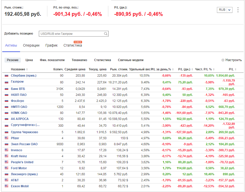Click the US flag beside Ford Motor
This screenshot has width=245, height=192.
[7, 168]
